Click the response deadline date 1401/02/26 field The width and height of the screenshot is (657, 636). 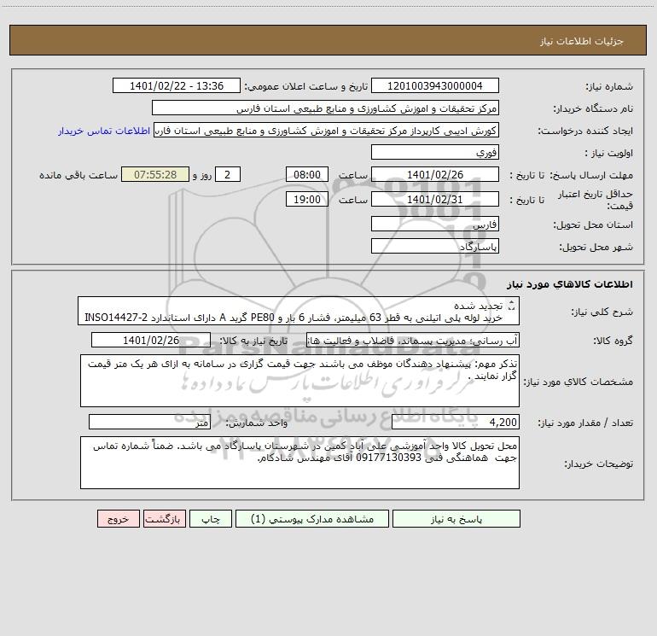click(x=435, y=174)
